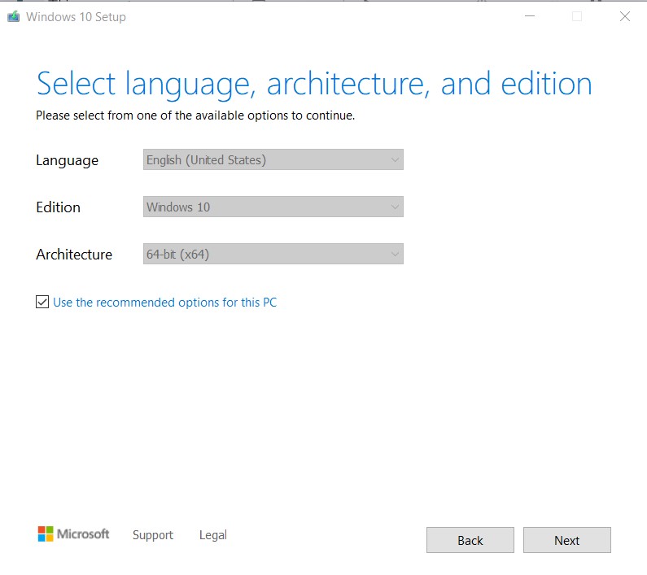This screenshot has width=647, height=575.
Task: Open the Edition dropdown showing Windows 10
Action: click(x=273, y=207)
